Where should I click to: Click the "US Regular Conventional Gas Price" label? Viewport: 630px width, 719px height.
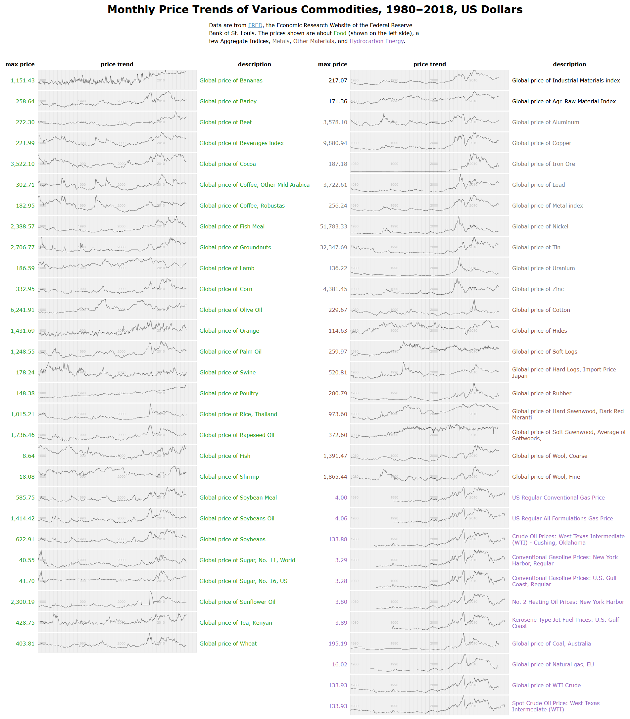coord(558,498)
